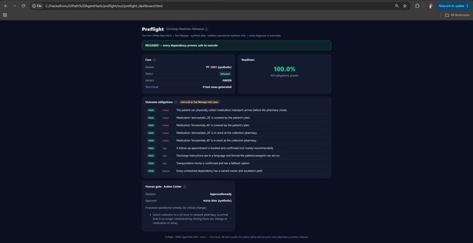The height and width of the screenshot is (243, 473).
Task: Click the ApproveRemedy decision value
Action: coord(221,194)
